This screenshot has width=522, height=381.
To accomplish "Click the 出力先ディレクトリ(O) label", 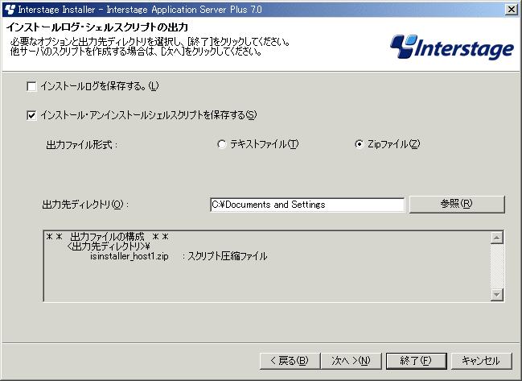I will click(x=85, y=205).
